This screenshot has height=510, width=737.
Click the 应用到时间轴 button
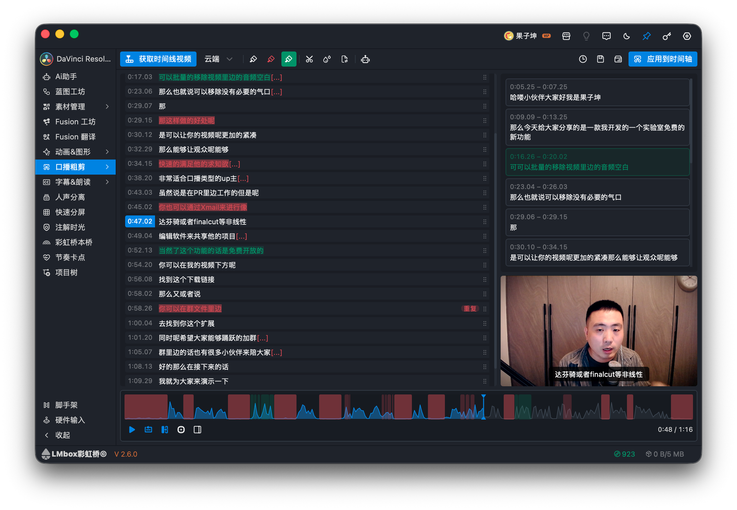663,59
